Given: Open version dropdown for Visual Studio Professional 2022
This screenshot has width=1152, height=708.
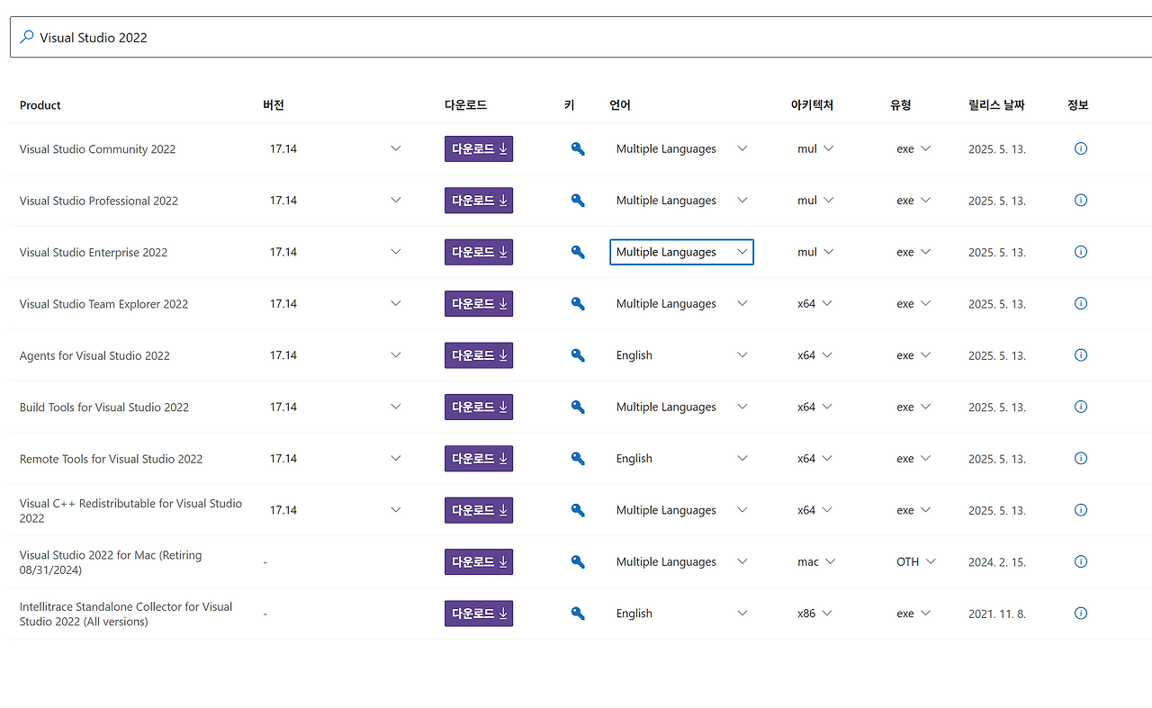Looking at the screenshot, I should point(335,201).
